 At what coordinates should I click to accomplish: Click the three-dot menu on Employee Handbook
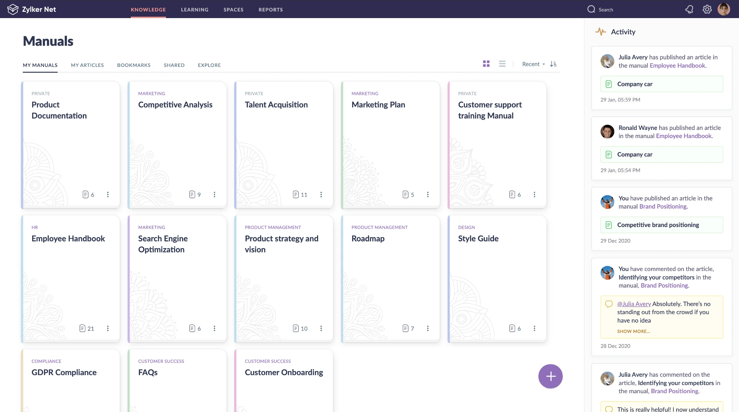108,328
